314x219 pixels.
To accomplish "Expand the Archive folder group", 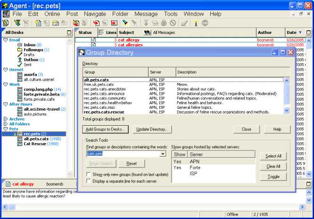I will pyautogui.click(x=5, y=119).
